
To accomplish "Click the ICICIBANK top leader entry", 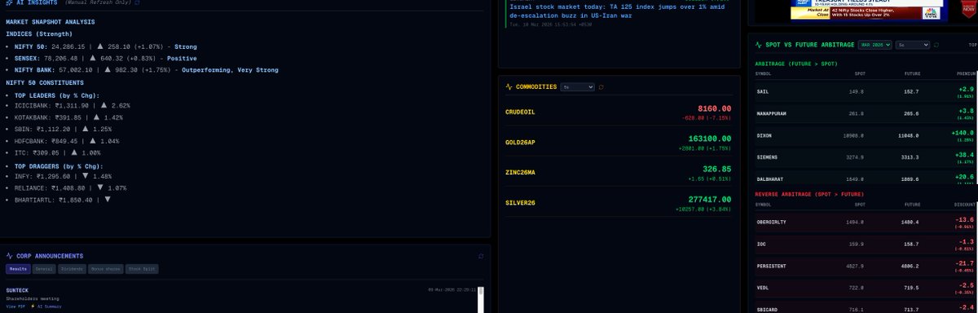I will pyautogui.click(x=73, y=106).
